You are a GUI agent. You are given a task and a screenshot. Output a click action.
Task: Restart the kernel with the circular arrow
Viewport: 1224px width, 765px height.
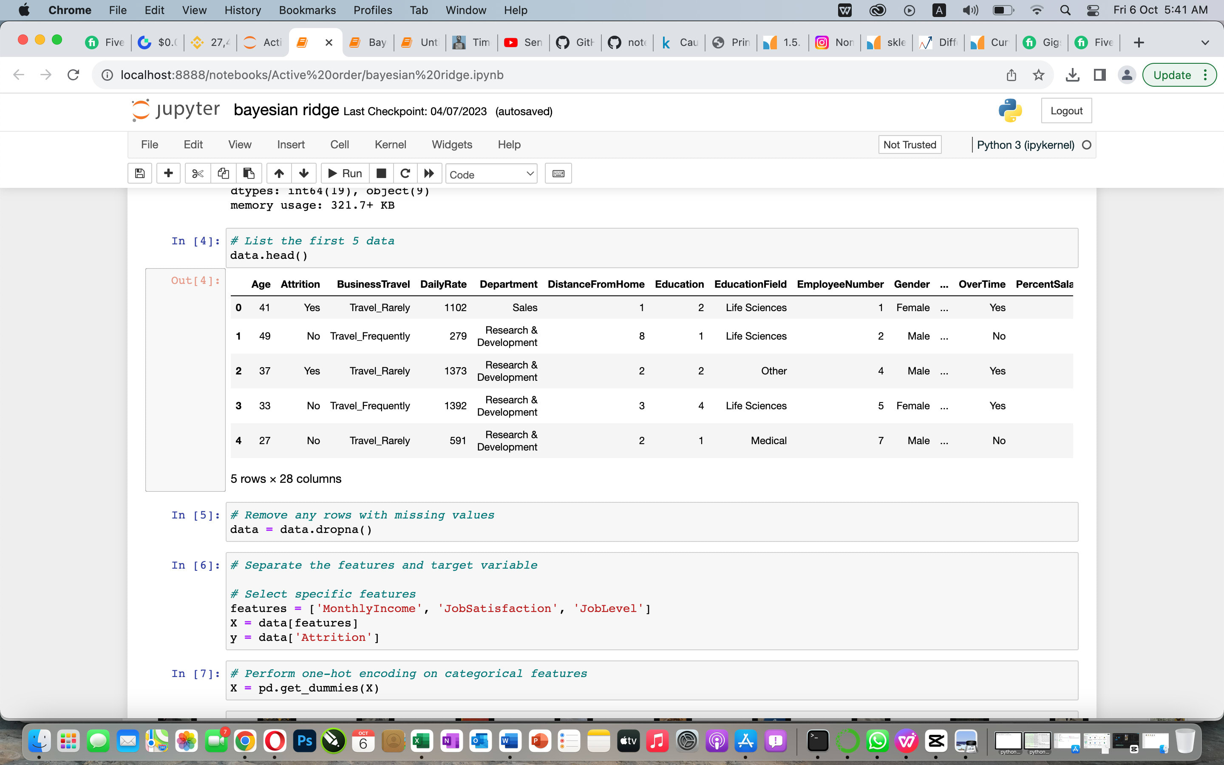coord(405,173)
